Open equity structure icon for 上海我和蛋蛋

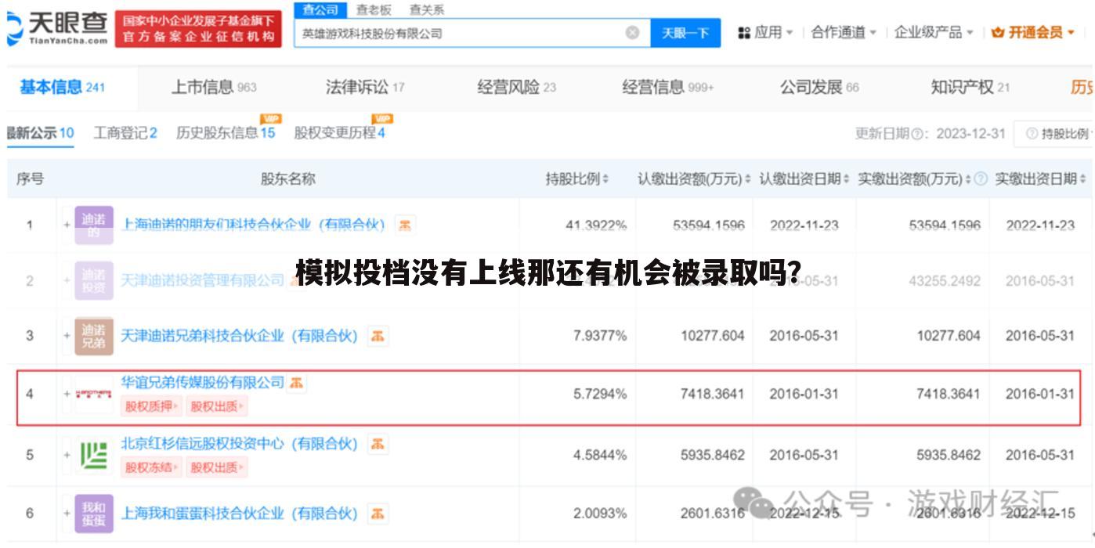(x=378, y=514)
